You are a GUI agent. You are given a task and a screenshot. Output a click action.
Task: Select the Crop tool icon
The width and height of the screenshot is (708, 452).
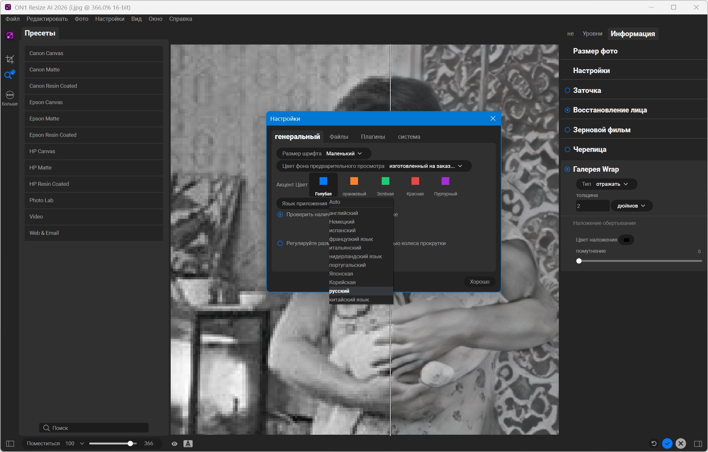point(10,59)
